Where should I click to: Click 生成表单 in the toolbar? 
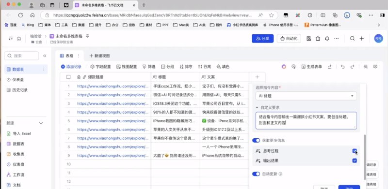pyautogui.click(x=311, y=67)
